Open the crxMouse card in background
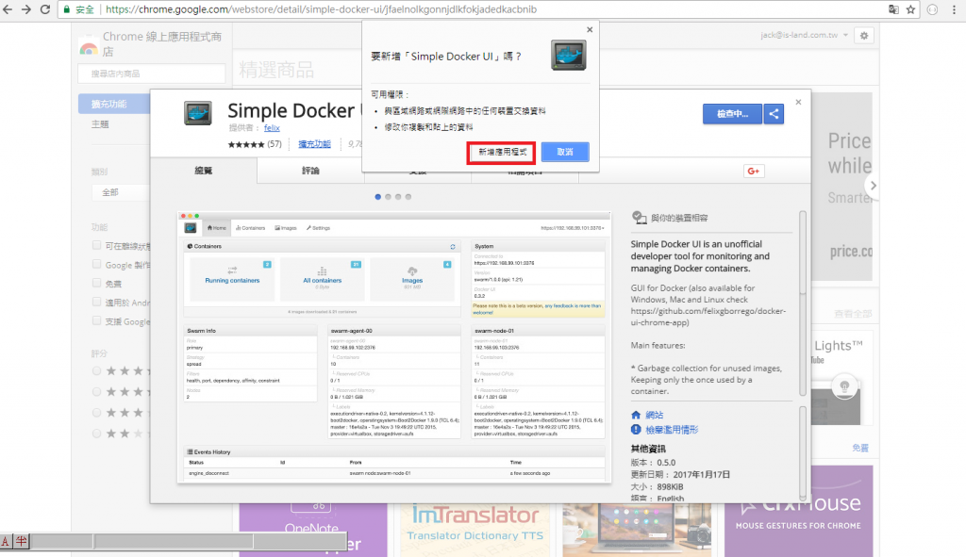Image resolution: width=966 pixels, height=557 pixels. coord(798,512)
